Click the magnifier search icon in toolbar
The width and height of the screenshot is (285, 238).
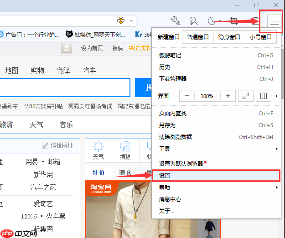(x=193, y=20)
